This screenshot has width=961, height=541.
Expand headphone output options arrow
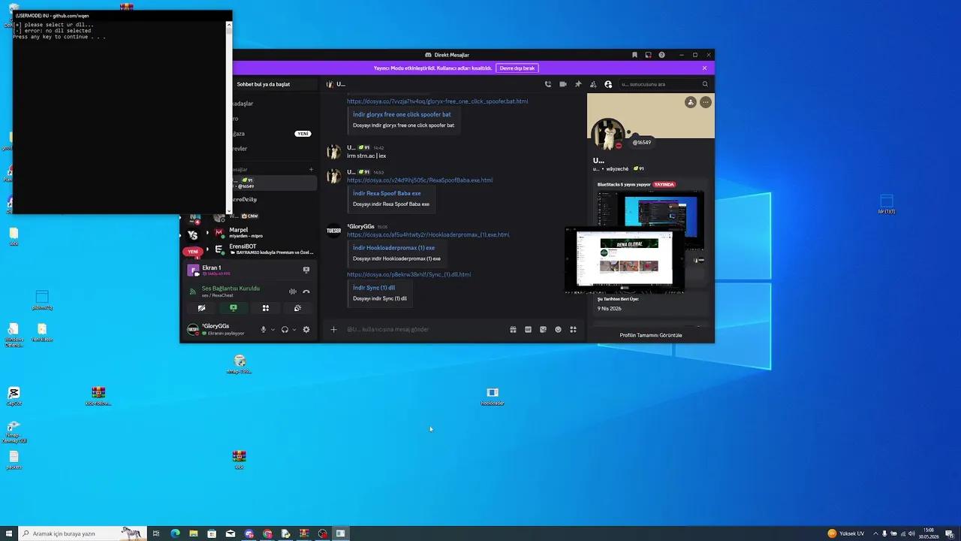click(294, 329)
